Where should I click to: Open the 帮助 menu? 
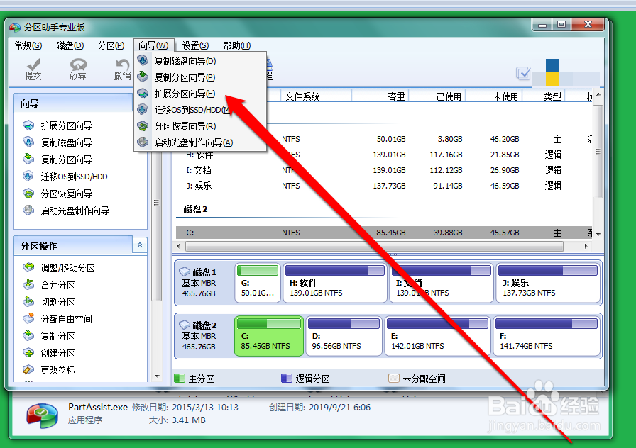(x=236, y=45)
